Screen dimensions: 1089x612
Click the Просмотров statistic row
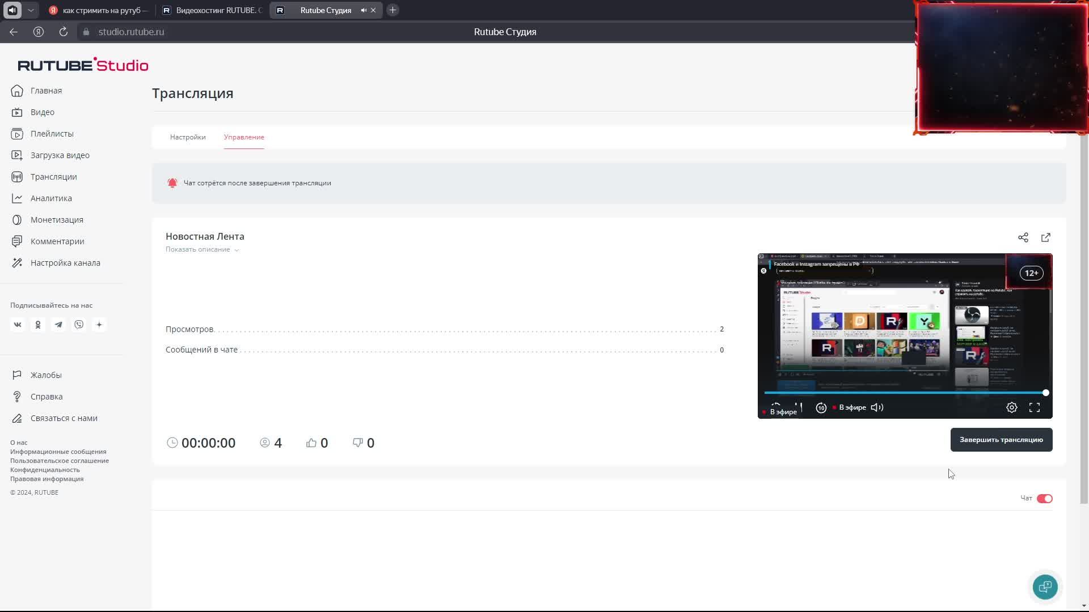coord(445,329)
